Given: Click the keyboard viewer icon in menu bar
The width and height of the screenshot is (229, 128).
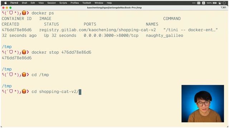Looking at the screenshot, I should [x=199, y=3].
